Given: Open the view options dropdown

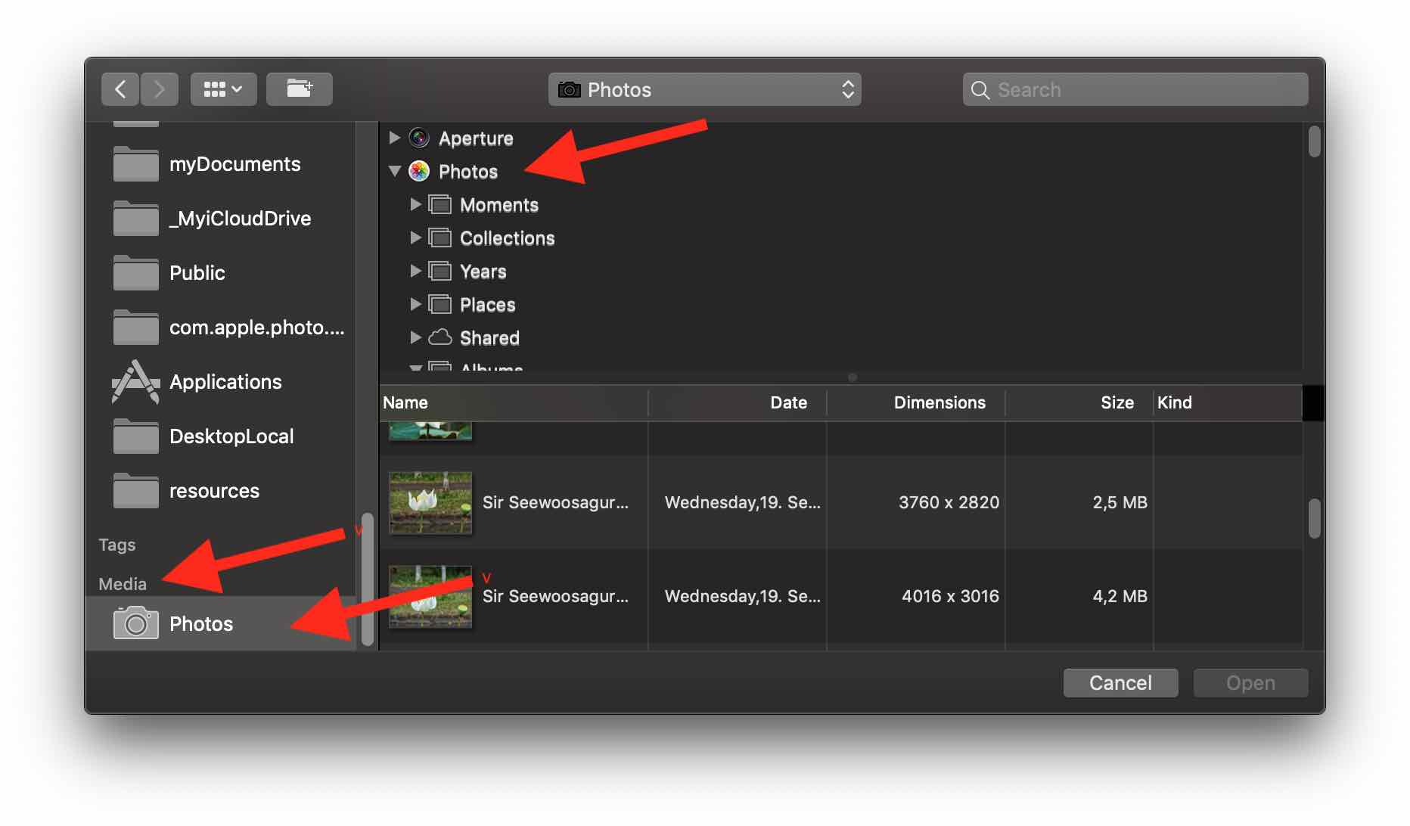Looking at the screenshot, I should coord(222,88).
